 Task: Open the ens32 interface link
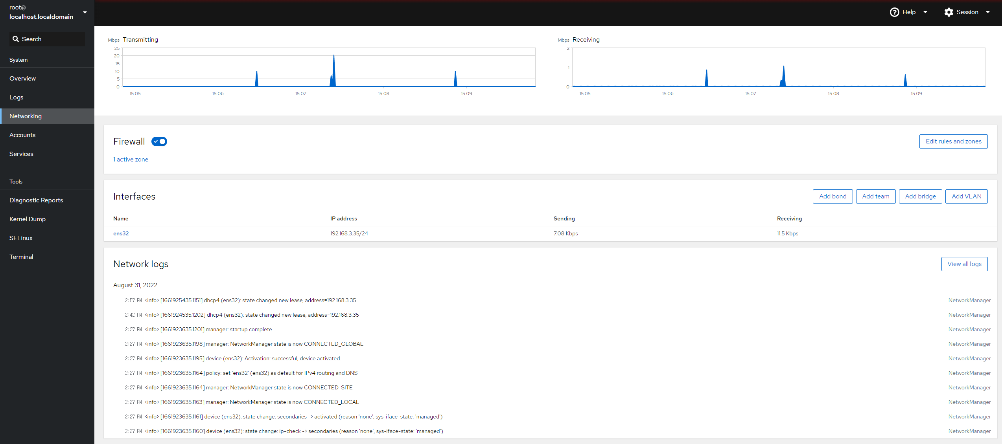pyautogui.click(x=121, y=233)
